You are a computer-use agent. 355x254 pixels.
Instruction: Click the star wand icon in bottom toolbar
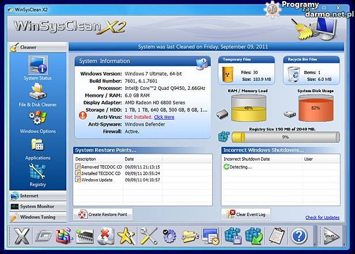pyautogui.click(x=126, y=236)
